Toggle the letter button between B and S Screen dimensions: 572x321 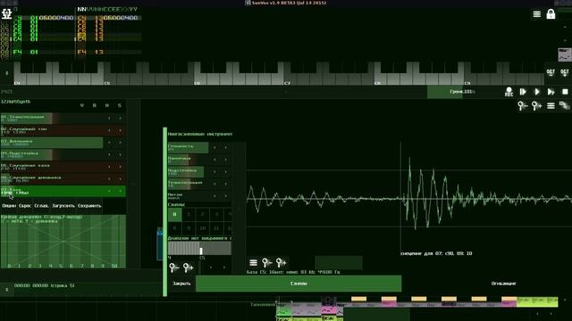click(x=107, y=105)
